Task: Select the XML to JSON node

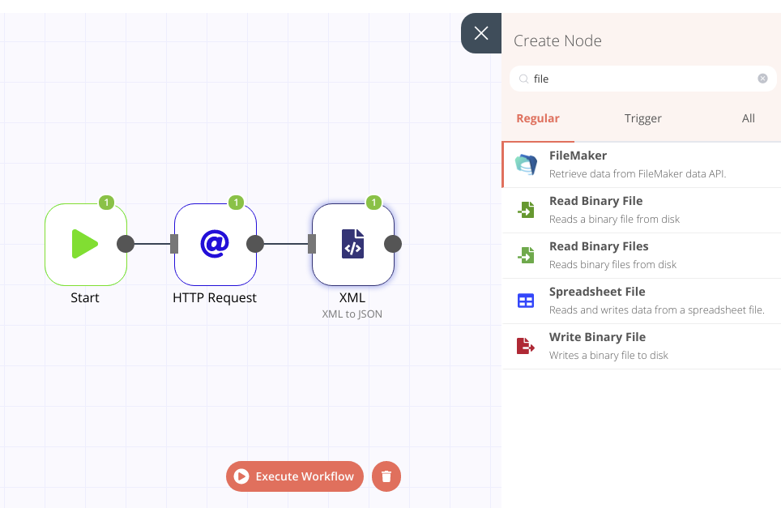Action: pos(352,244)
